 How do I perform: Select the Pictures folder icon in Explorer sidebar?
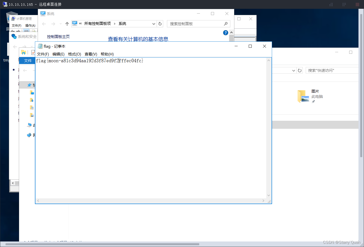point(32,115)
